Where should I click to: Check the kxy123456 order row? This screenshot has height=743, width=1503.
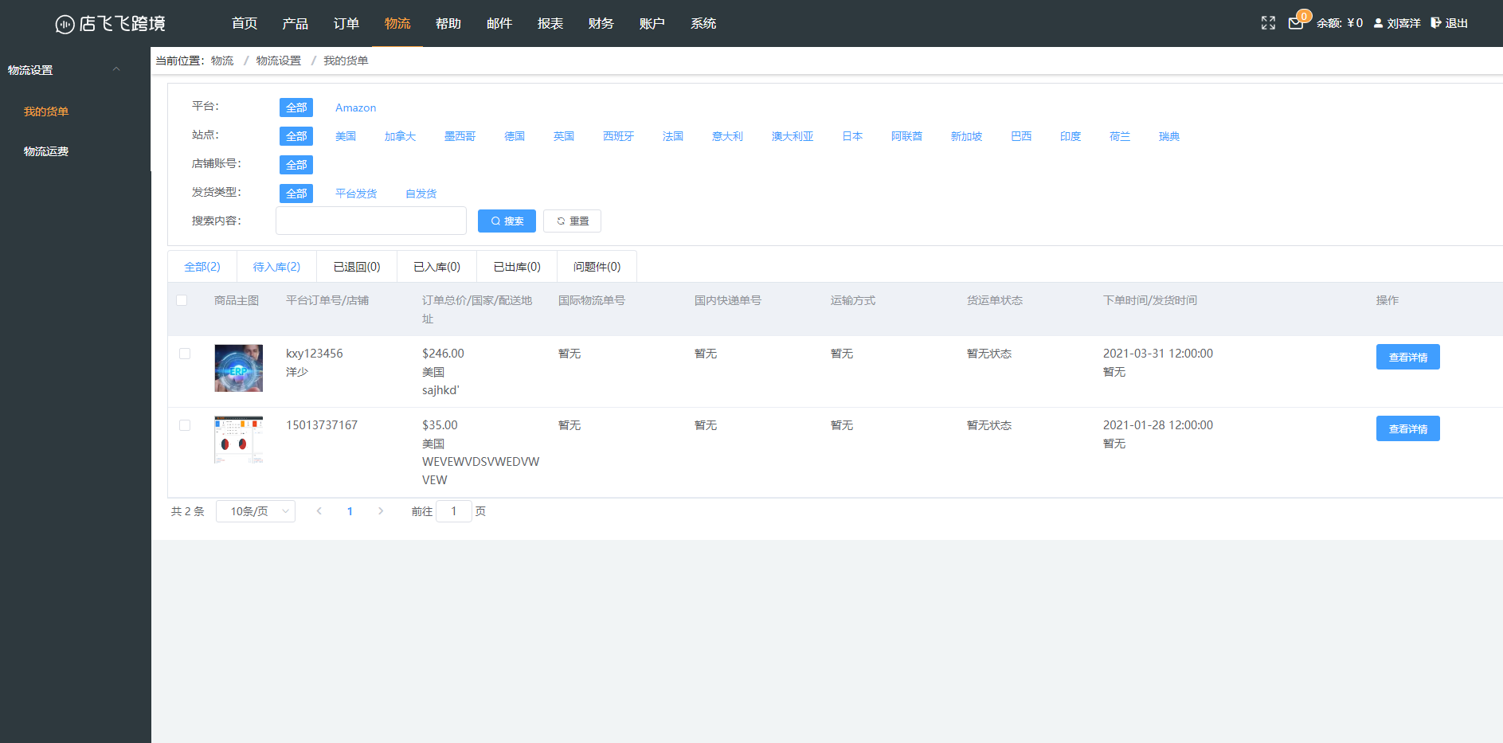click(185, 354)
